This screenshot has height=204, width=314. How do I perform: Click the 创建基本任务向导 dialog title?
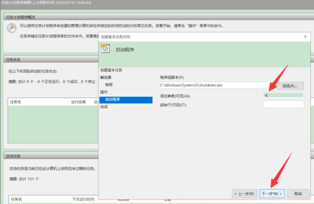(116, 37)
